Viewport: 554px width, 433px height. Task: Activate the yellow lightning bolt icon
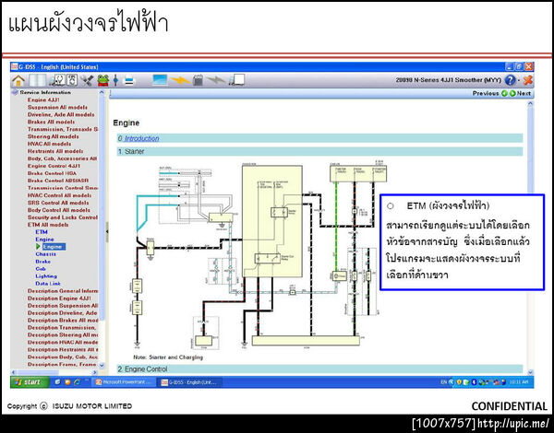click(180, 80)
